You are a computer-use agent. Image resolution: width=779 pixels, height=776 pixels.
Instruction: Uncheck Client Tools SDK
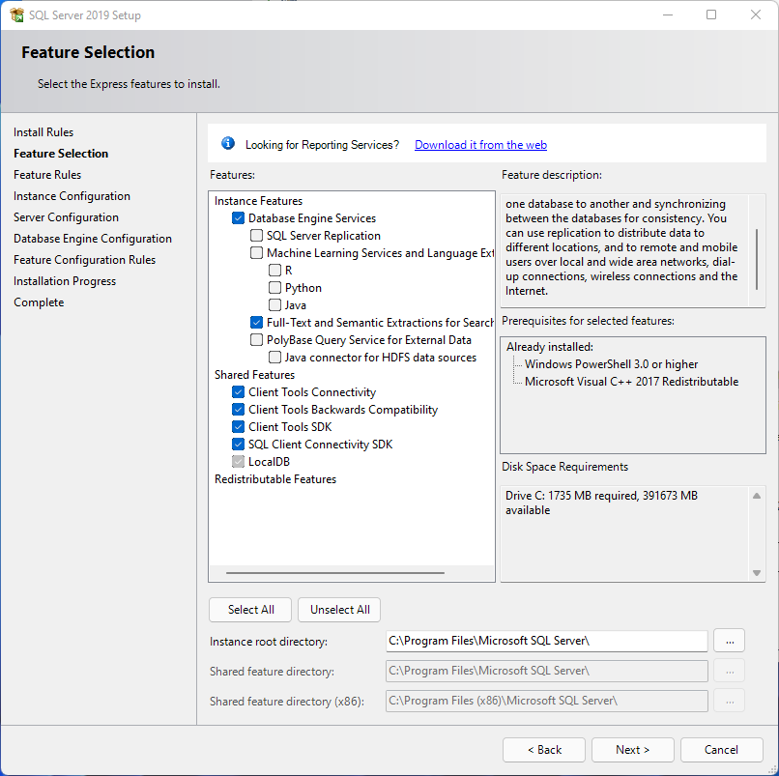238,427
